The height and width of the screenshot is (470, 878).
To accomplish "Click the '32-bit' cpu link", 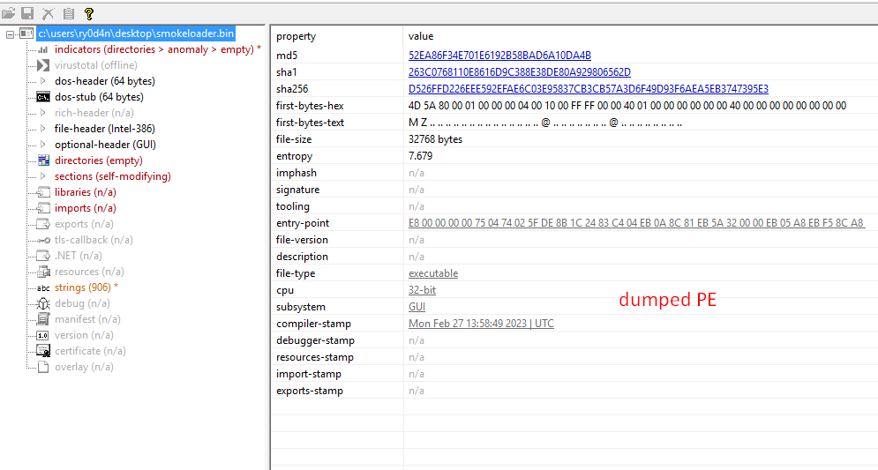I will click(x=422, y=290).
